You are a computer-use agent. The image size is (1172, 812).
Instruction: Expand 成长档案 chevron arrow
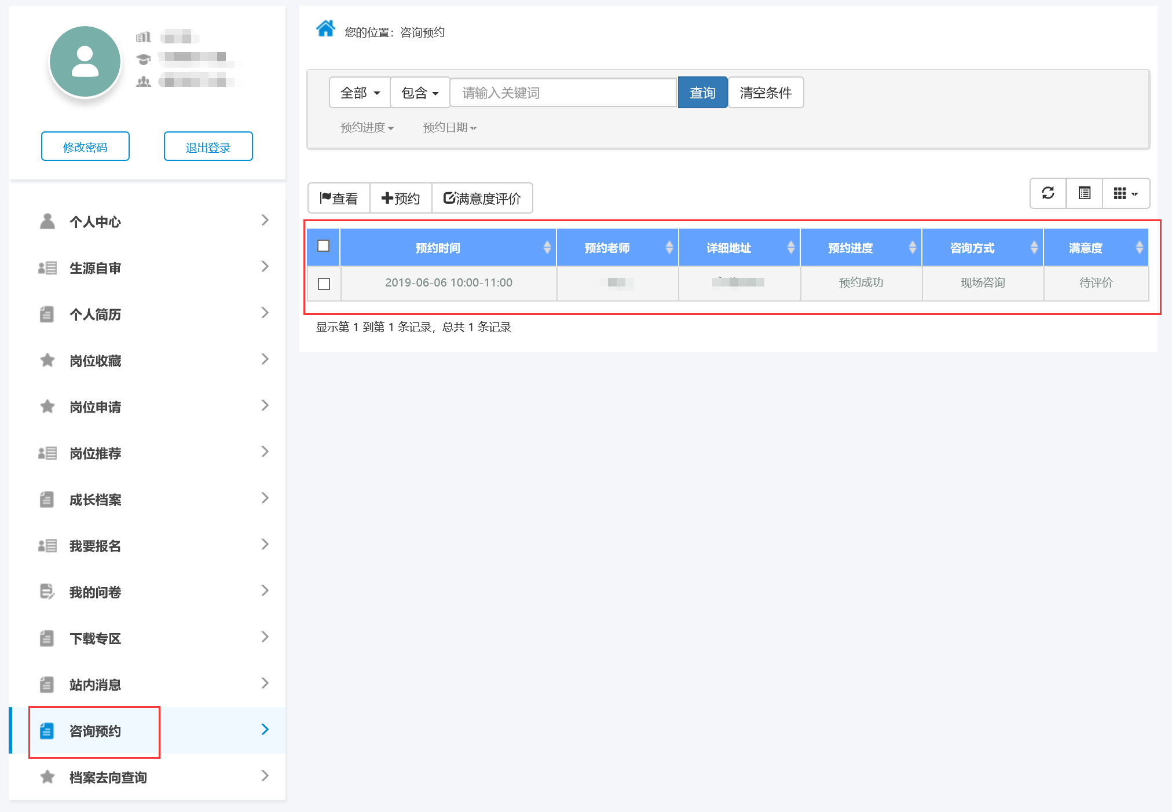click(x=265, y=498)
